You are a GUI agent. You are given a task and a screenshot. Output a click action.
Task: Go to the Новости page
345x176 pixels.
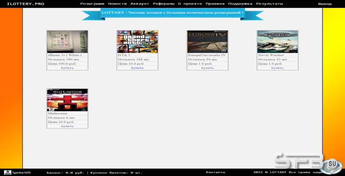pyautogui.click(x=117, y=4)
